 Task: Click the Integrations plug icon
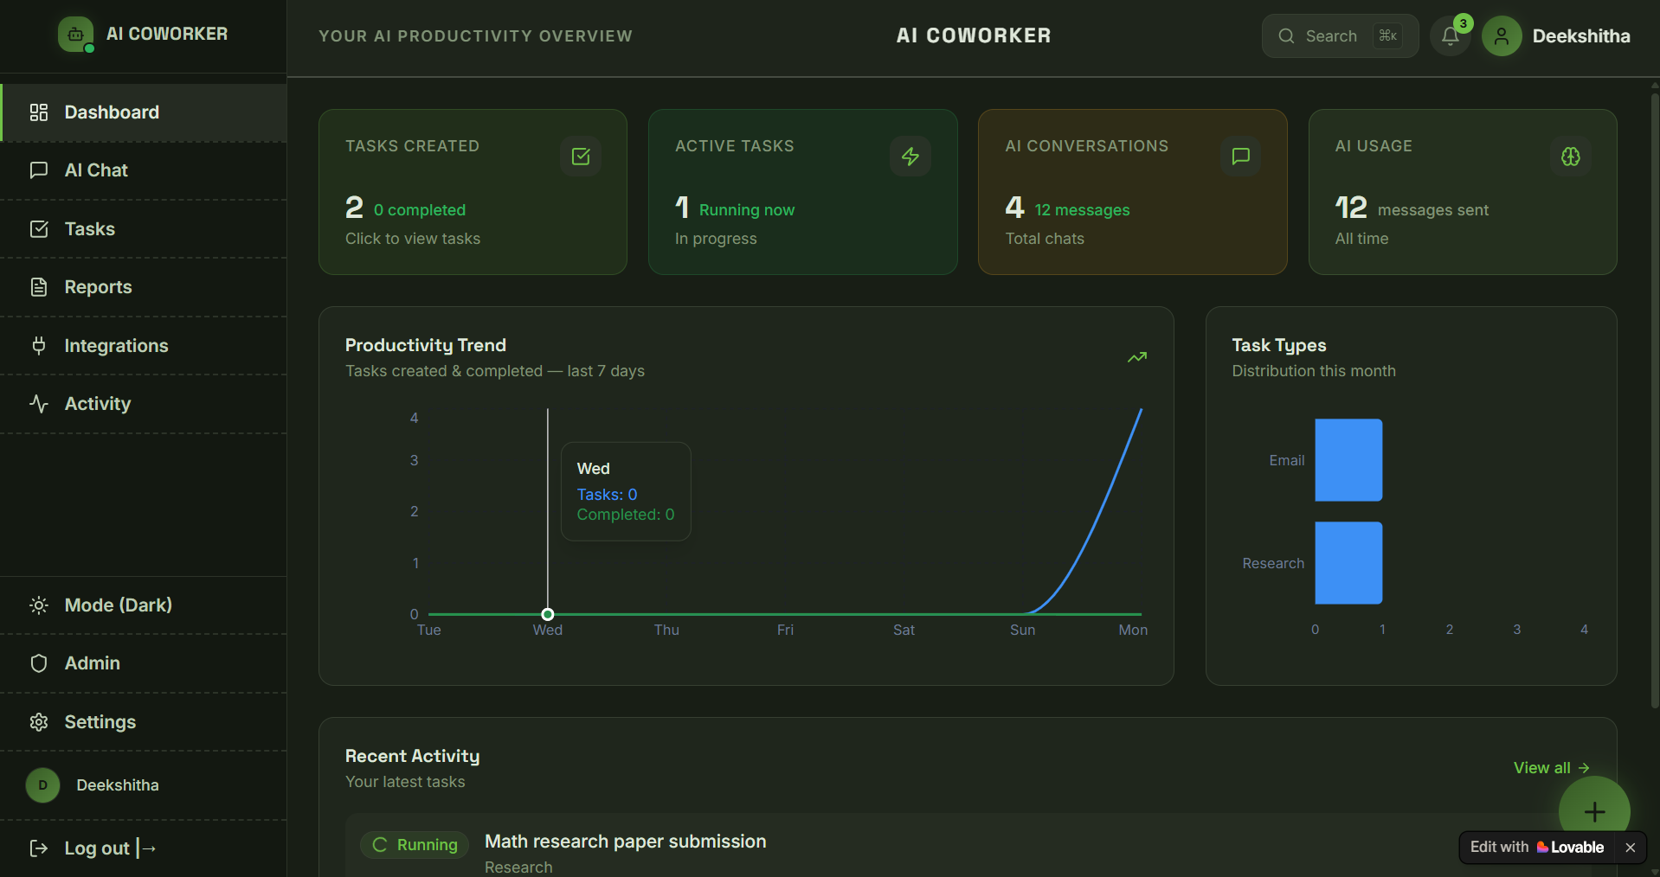click(x=39, y=346)
